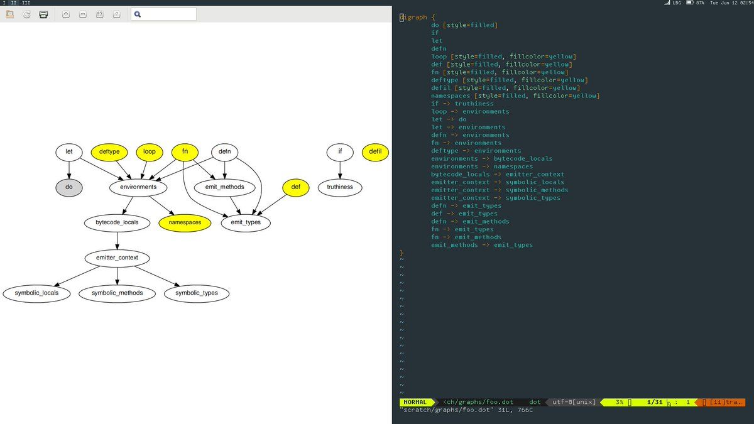The width and height of the screenshot is (754, 424).
Task: Click the wifi signal strength icon
Action: click(667, 3)
